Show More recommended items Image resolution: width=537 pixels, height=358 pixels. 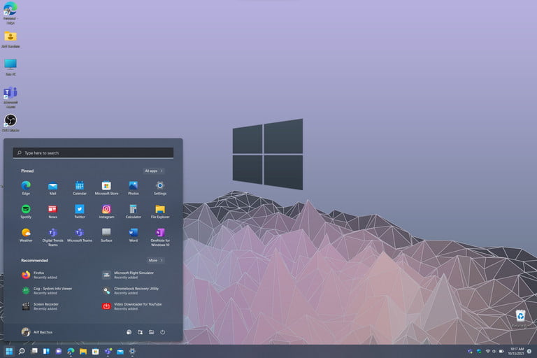(156, 260)
